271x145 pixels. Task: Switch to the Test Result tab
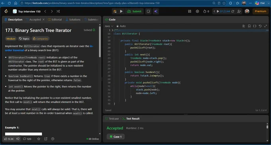click(x=131, y=119)
